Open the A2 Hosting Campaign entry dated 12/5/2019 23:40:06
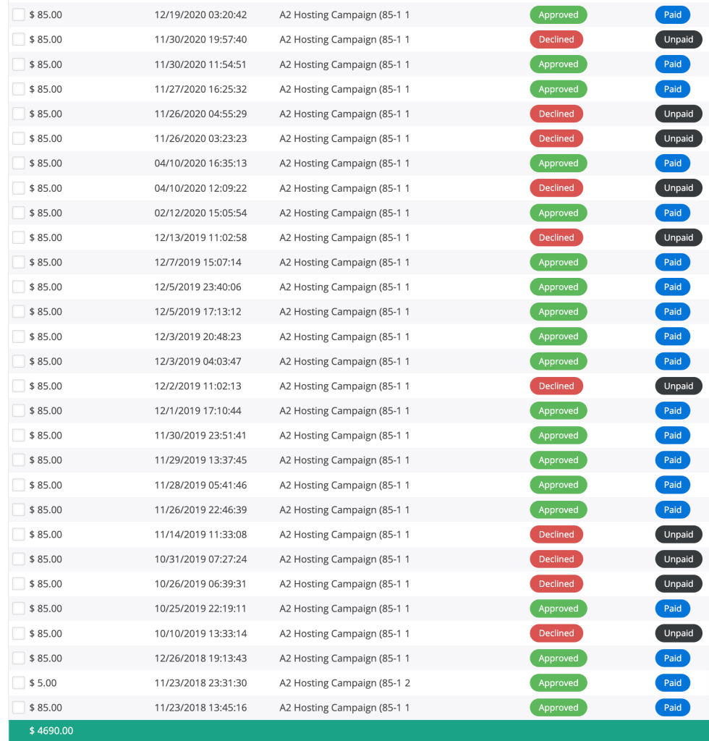The width and height of the screenshot is (709, 741). (x=344, y=287)
